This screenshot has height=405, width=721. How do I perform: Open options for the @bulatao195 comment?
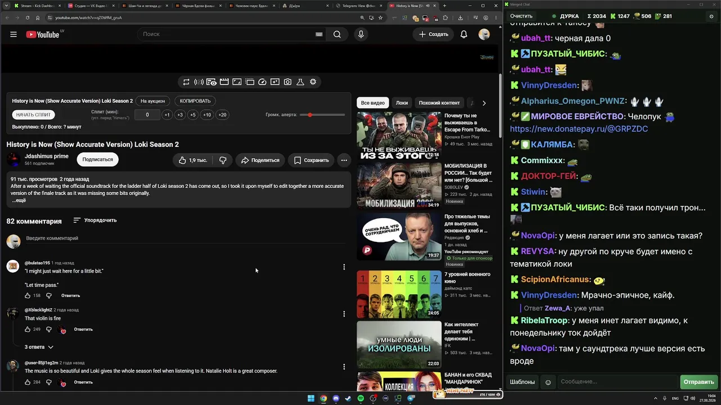point(344,267)
